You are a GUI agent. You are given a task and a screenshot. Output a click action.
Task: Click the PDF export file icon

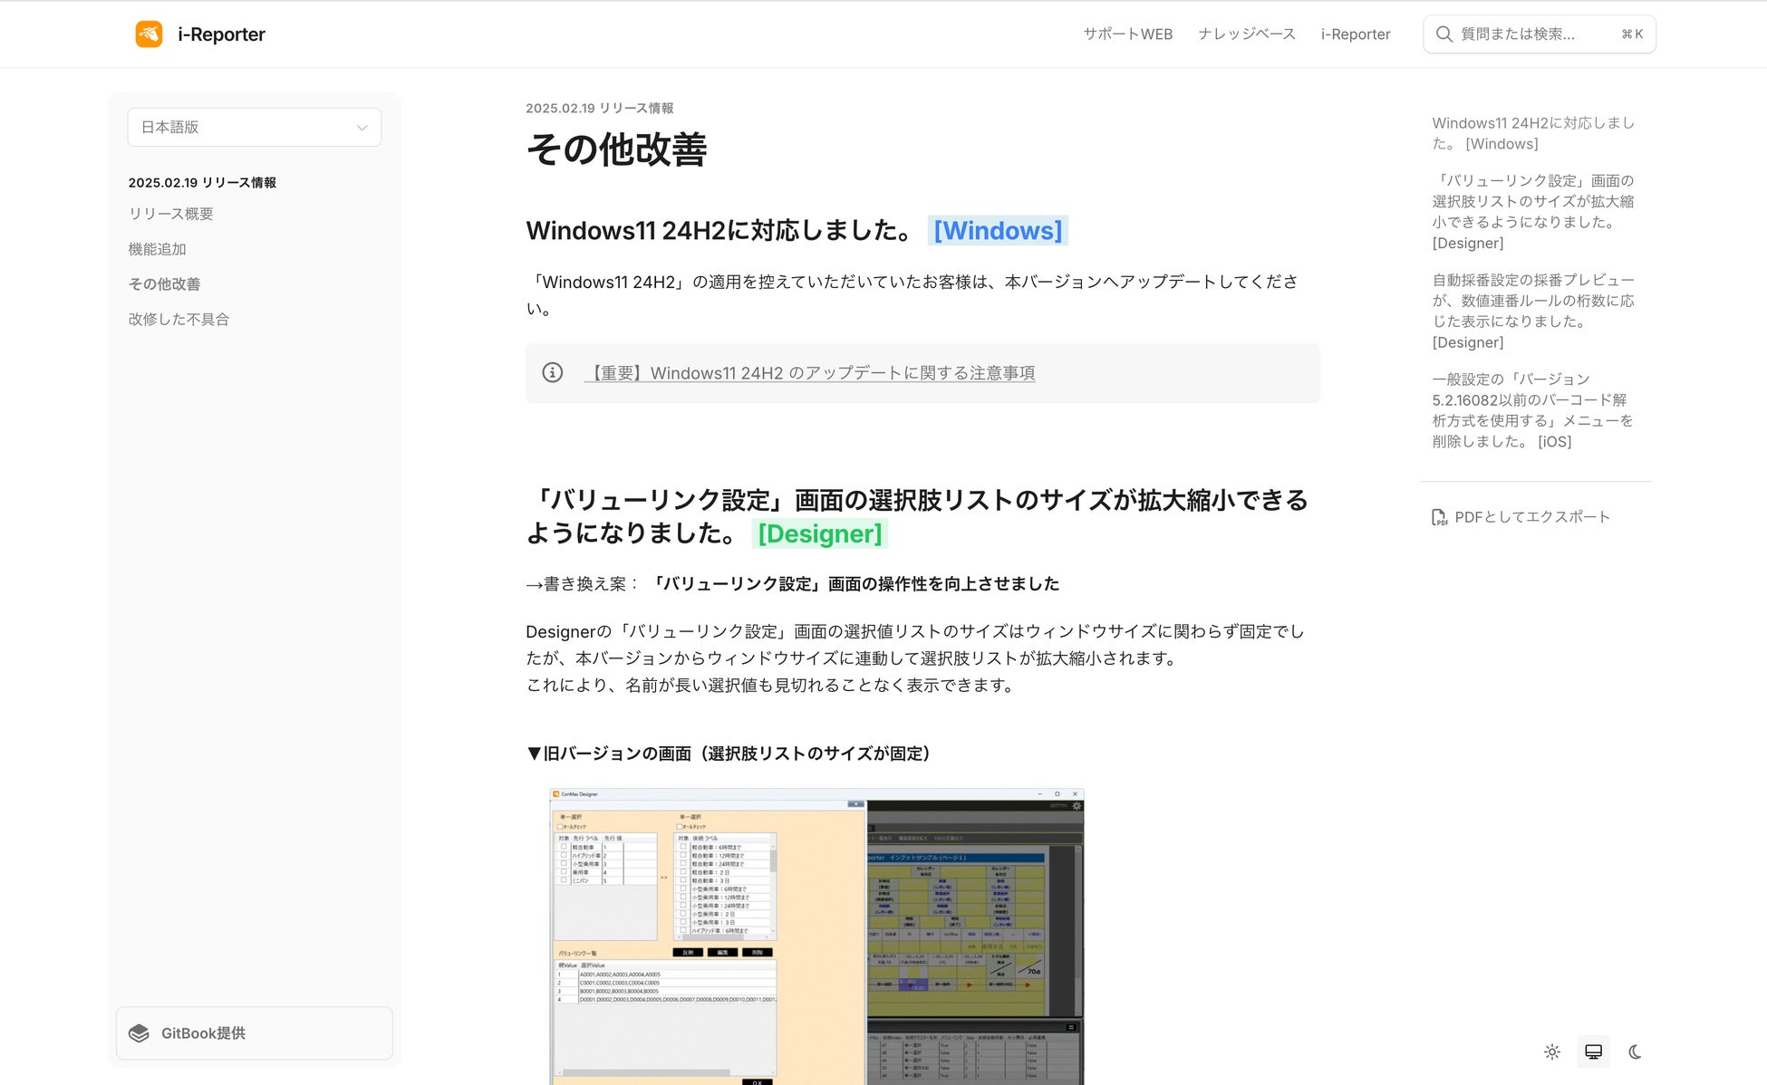click(1439, 517)
